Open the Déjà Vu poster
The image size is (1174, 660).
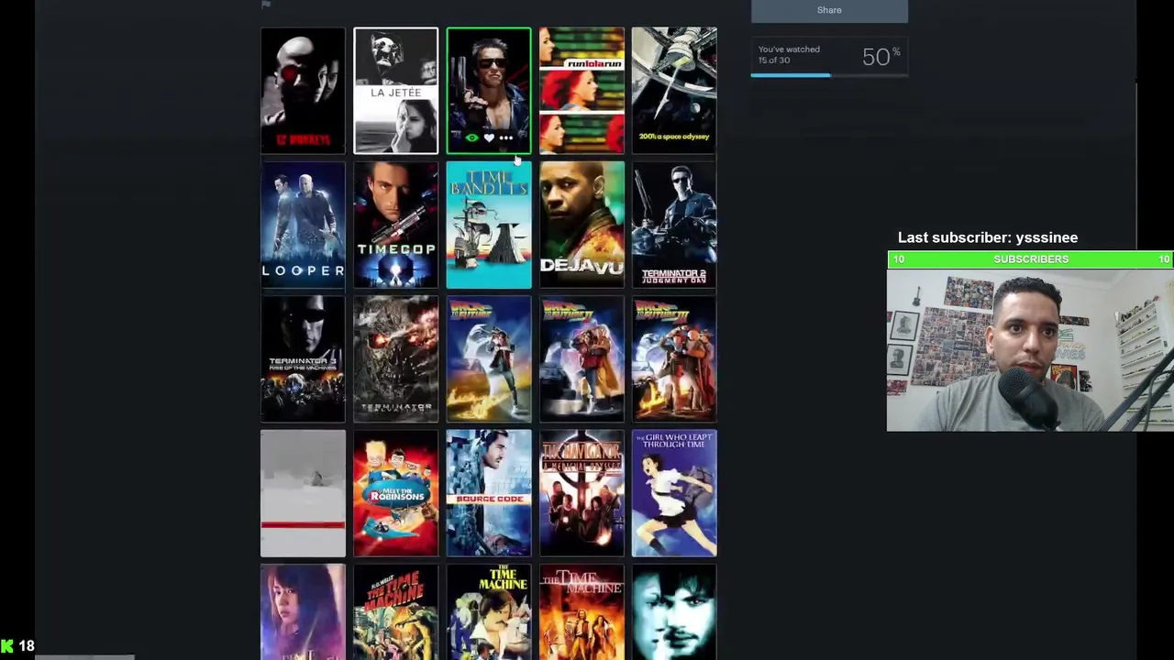pyautogui.click(x=581, y=225)
